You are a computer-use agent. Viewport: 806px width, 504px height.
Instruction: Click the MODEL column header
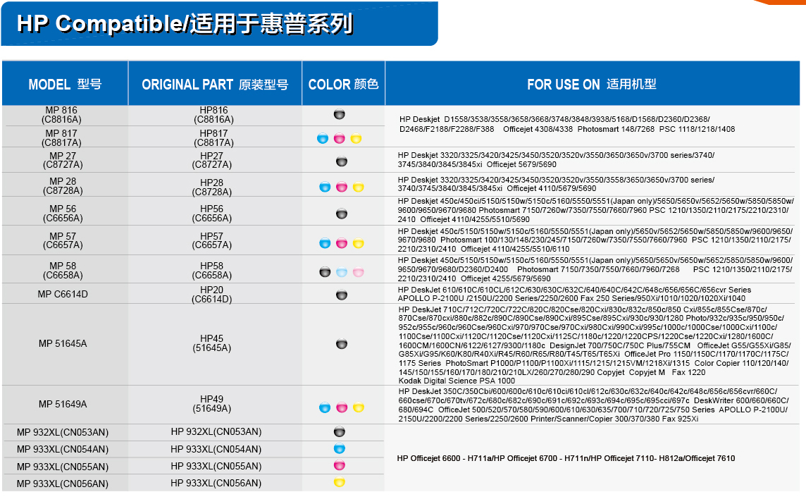click(65, 85)
